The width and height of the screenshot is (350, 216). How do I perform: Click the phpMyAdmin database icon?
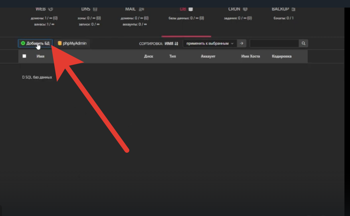[x=59, y=43]
